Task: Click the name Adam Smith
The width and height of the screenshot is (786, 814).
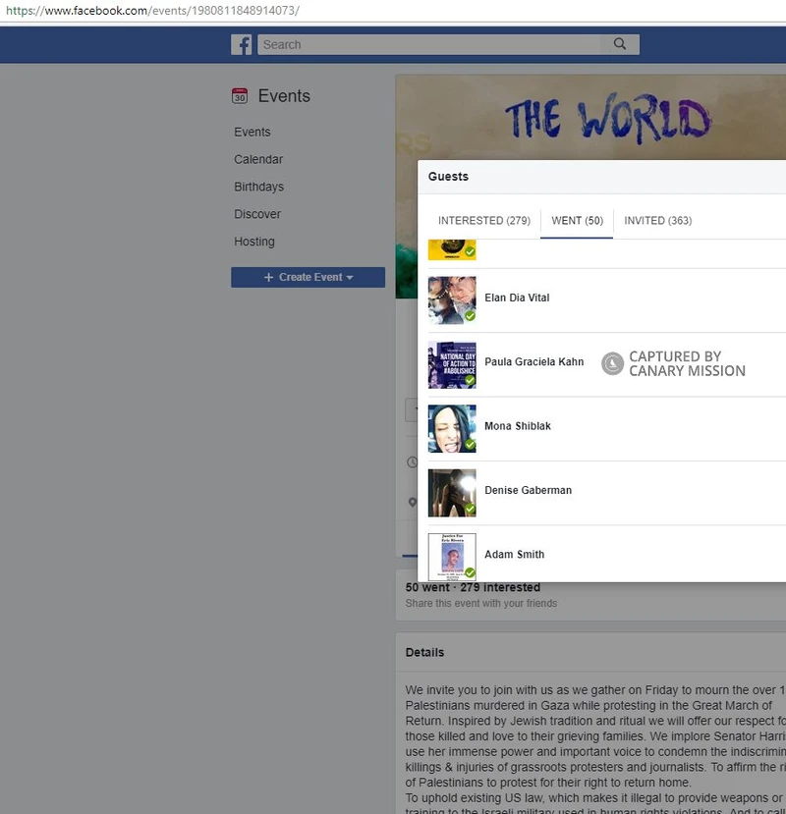Action: click(x=514, y=555)
